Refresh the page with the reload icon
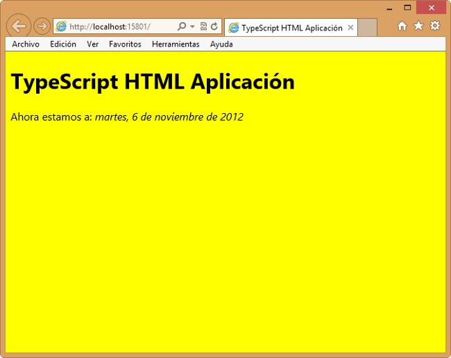 click(x=214, y=26)
